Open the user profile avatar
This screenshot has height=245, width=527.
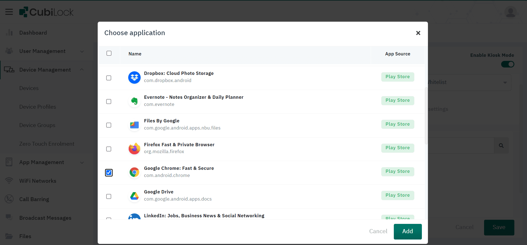(510, 12)
